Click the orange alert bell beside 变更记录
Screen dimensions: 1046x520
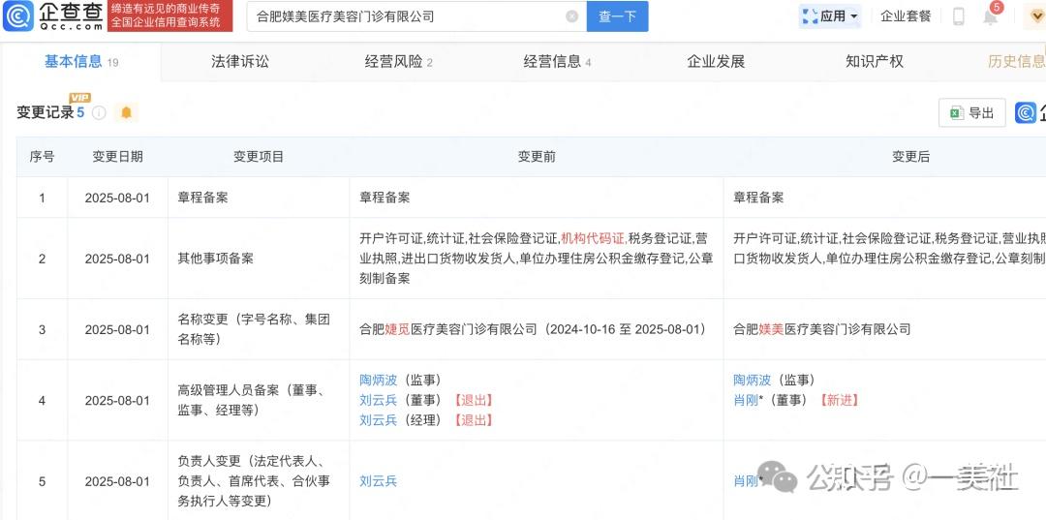click(x=126, y=112)
